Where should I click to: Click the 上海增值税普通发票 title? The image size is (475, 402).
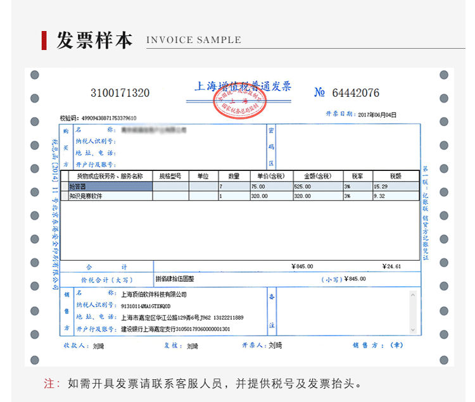point(243,86)
